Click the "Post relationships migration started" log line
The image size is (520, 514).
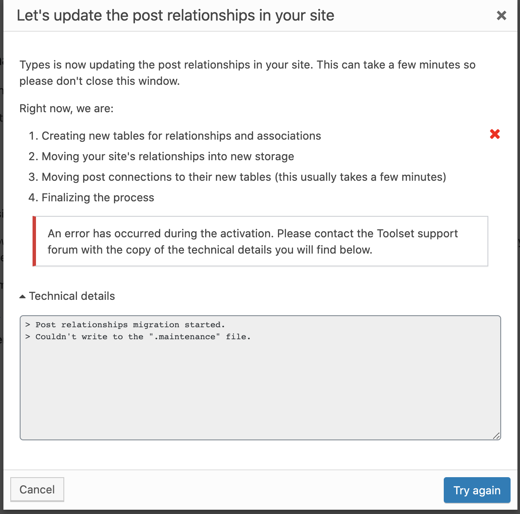coord(125,325)
